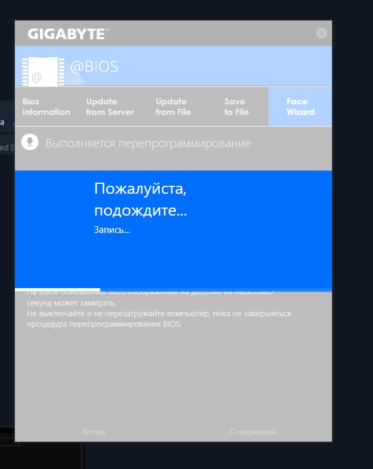This screenshot has height=469, width=373.
Task: Close the GIGABYTE @BIOS window
Action: (321, 33)
